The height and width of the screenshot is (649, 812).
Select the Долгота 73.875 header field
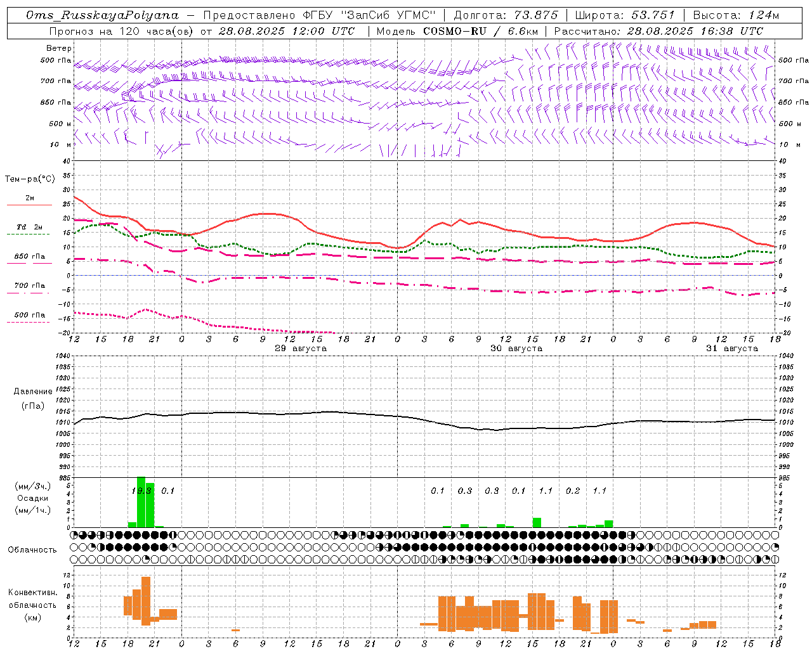pyautogui.click(x=506, y=15)
